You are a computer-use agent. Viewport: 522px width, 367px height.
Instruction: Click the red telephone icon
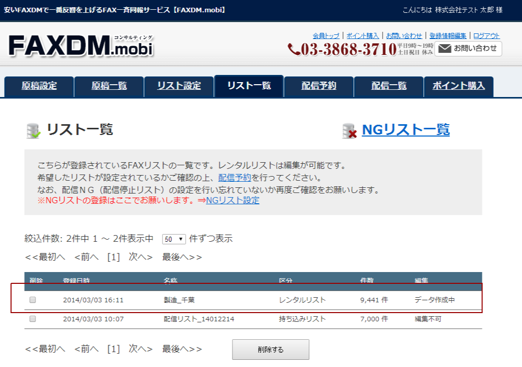294,49
